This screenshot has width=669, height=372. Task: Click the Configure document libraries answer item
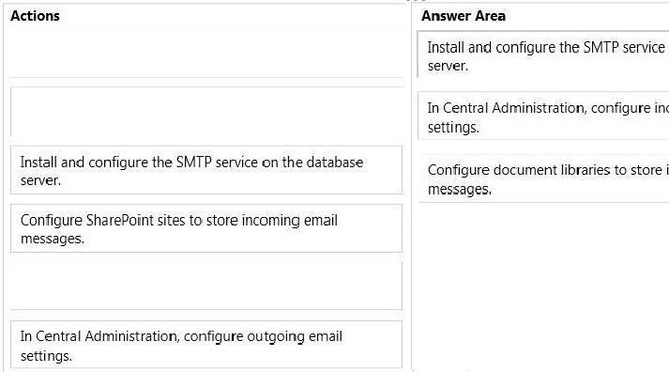tap(543, 178)
